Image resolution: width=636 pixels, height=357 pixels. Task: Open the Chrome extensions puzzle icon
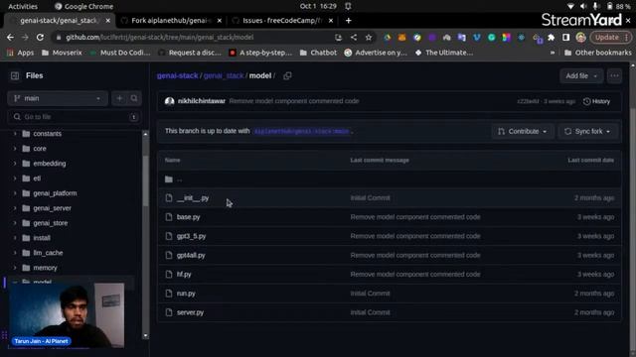[x=551, y=38]
